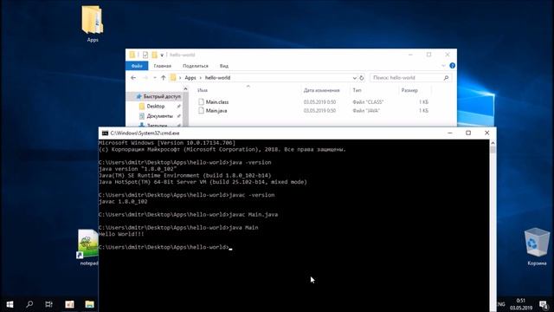Open Explorer help question mark
This screenshot has width=554, height=312.
pos(452,66)
